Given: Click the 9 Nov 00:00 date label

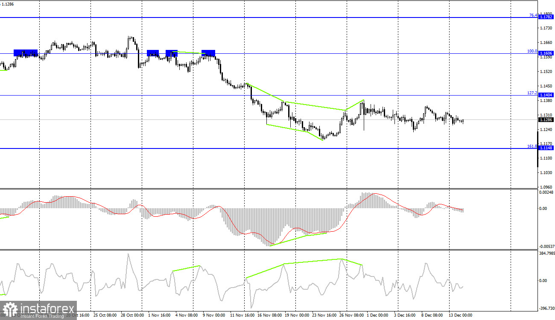Looking at the screenshot, I should tap(213, 316).
